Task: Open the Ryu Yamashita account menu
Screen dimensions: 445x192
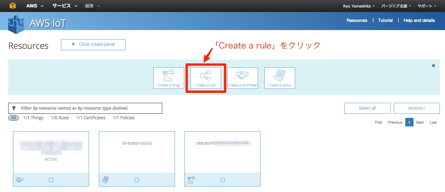Action: (359, 6)
